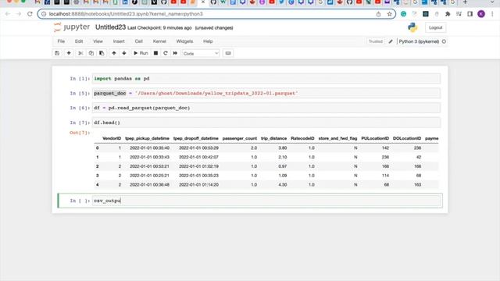Click the VendorID column header
The width and height of the screenshot is (500, 281).
pyautogui.click(x=112, y=138)
